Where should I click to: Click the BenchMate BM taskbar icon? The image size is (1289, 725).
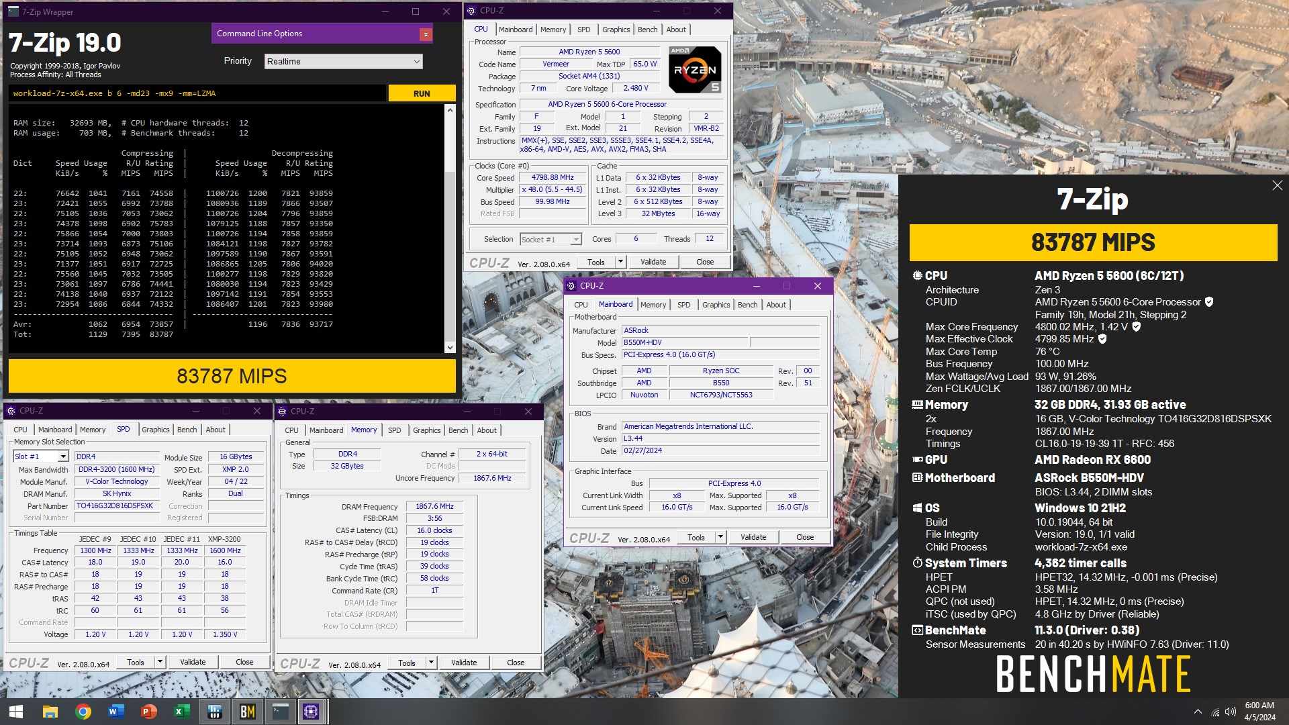coord(247,712)
